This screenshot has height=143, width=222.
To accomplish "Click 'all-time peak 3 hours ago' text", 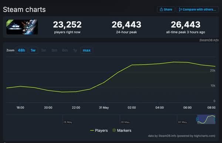I will point(185,32).
